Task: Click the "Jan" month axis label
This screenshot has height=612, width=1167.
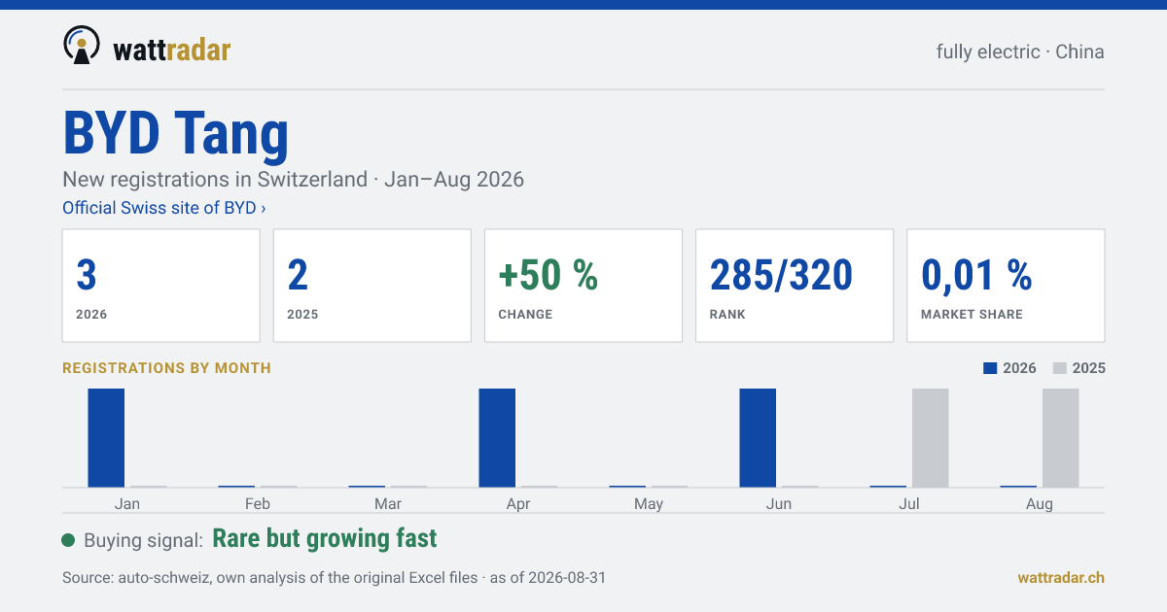Action: click(127, 503)
